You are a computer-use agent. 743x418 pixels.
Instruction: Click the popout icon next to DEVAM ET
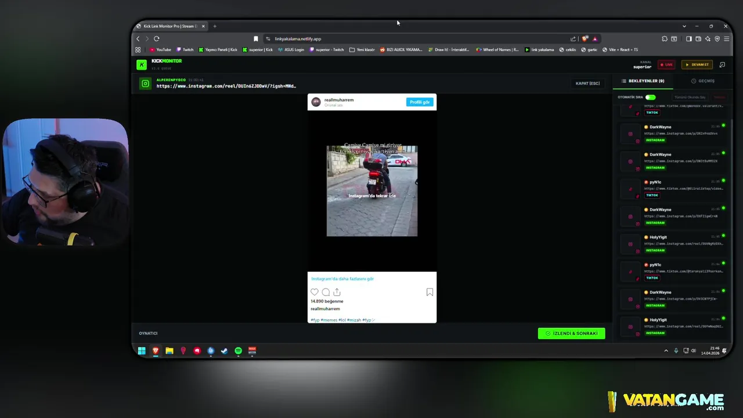point(722,64)
